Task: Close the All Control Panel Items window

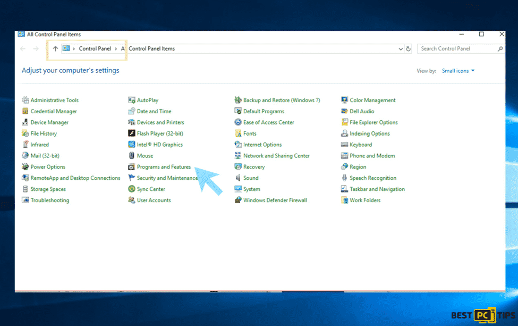Action: pos(502,34)
